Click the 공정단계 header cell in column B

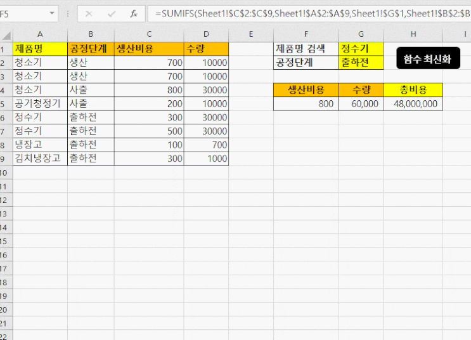pos(91,49)
